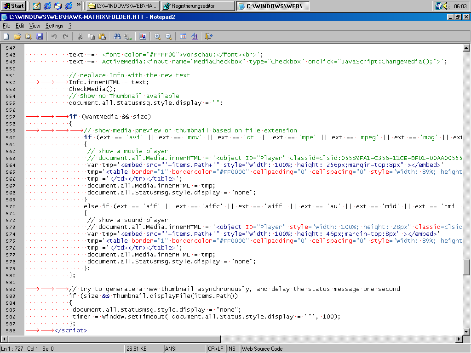The height and width of the screenshot is (353, 471).
Task: Click line number 552 in the margin
Action: pos(11,83)
